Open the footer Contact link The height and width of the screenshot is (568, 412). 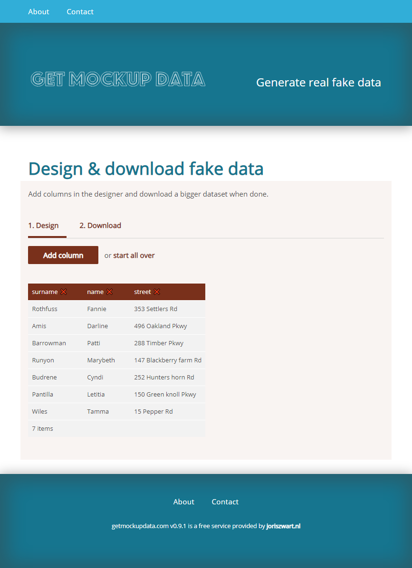click(x=225, y=502)
